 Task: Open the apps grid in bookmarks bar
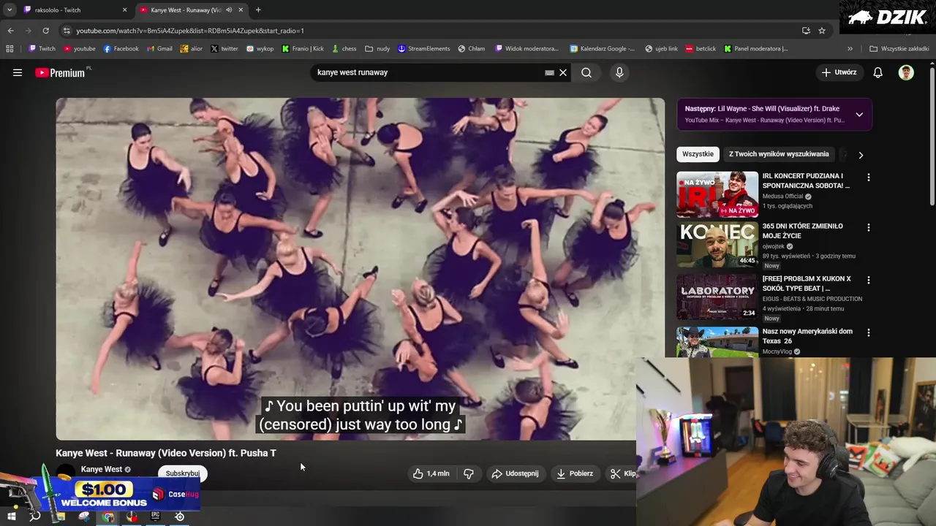click(10, 49)
